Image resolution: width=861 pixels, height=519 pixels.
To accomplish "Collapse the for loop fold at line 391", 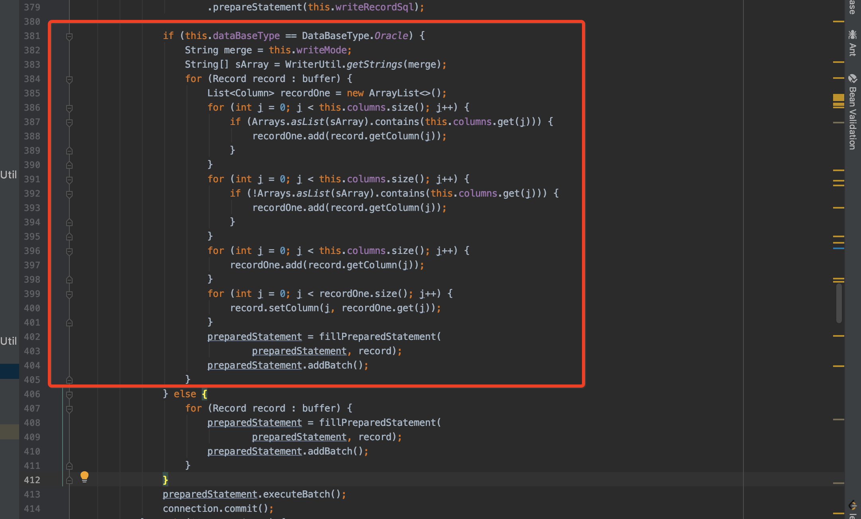I will pos(69,180).
